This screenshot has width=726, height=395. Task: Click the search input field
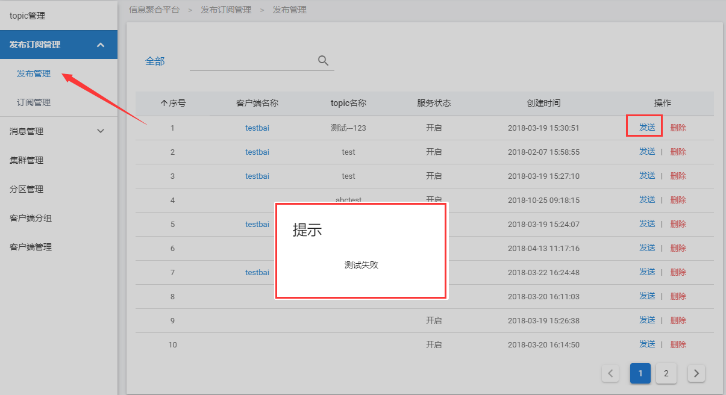tap(252, 61)
